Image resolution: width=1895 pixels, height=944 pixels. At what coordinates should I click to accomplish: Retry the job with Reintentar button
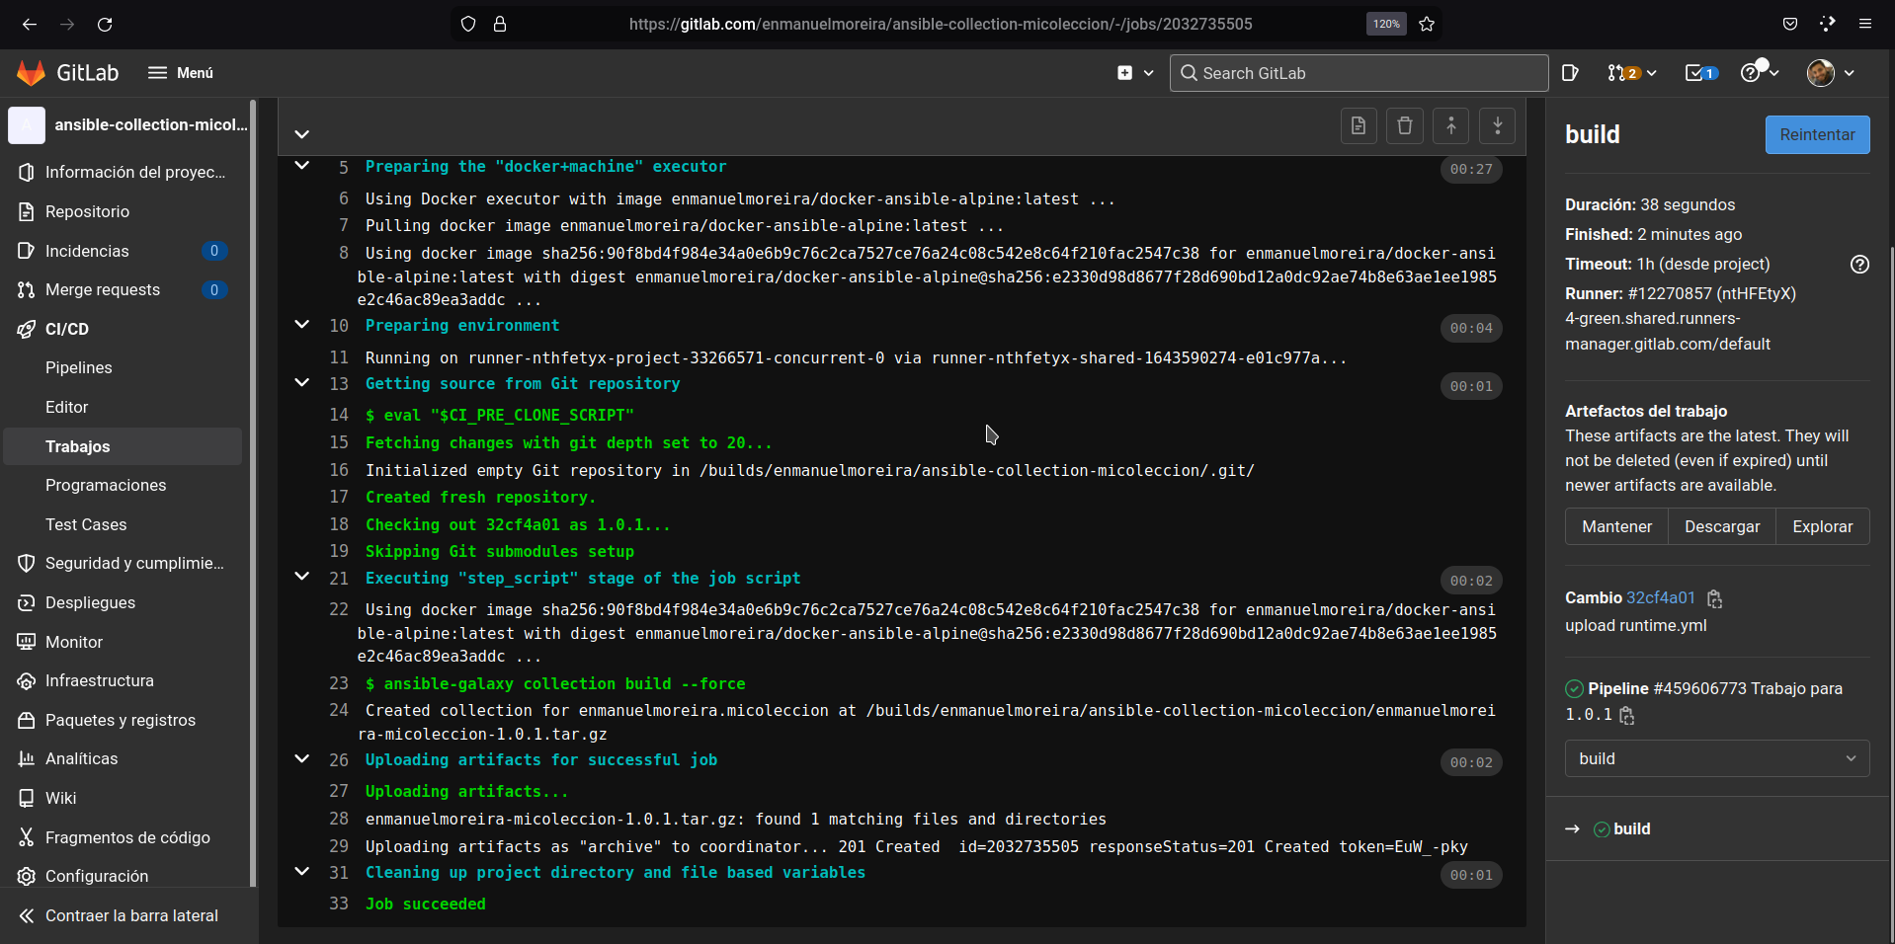click(x=1817, y=134)
